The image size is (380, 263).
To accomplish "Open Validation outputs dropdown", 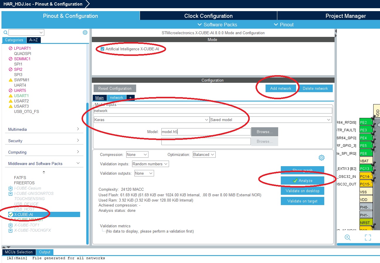I will (x=144, y=173).
